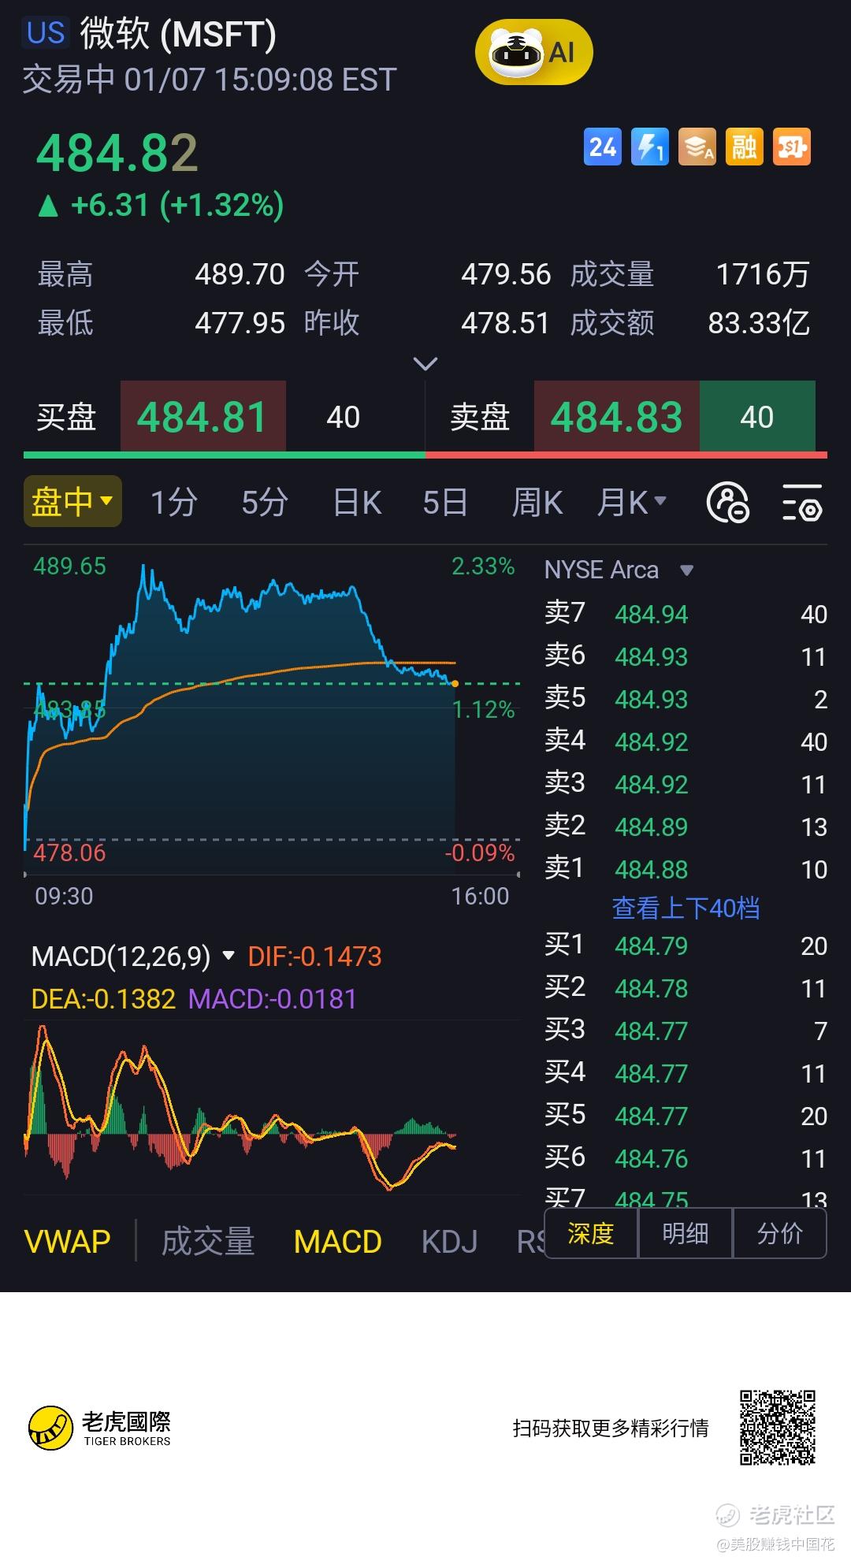Switch to 1分 chart
Viewport: 851px width, 1564px height.
(x=173, y=502)
